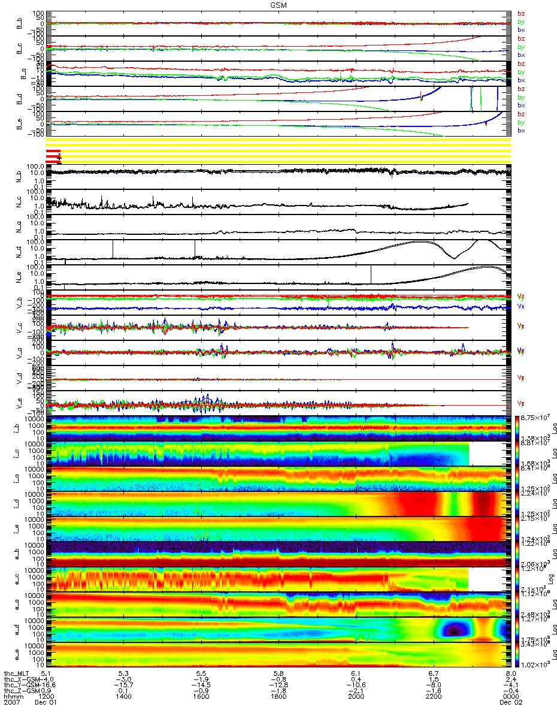Image resolution: width=557 pixels, height=719 pixels.
Task: Click the Dec 01 date label
Action: point(46,703)
